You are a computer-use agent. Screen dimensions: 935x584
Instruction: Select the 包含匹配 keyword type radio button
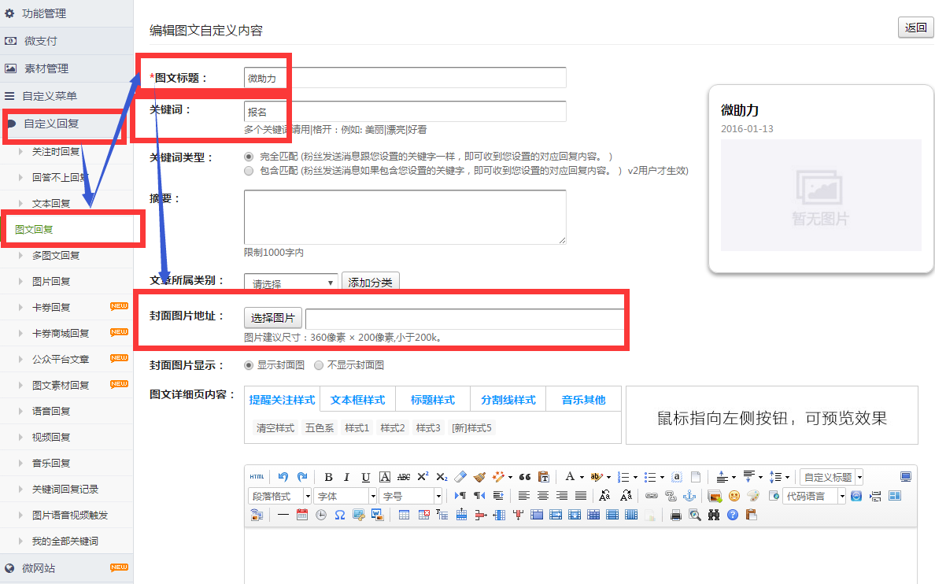click(249, 170)
